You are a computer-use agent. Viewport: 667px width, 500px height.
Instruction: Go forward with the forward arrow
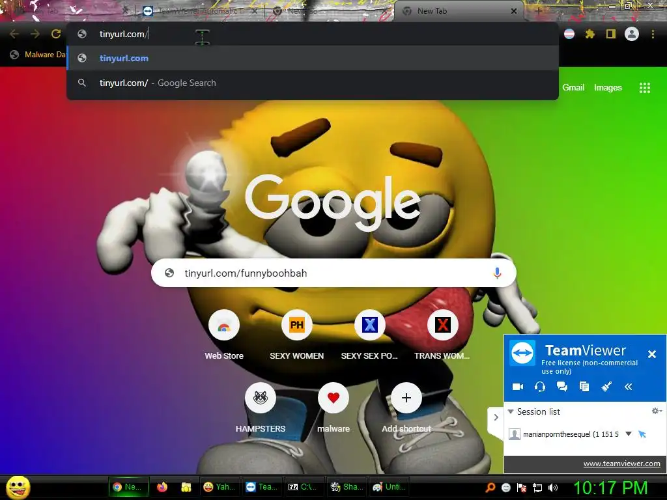pos(35,34)
